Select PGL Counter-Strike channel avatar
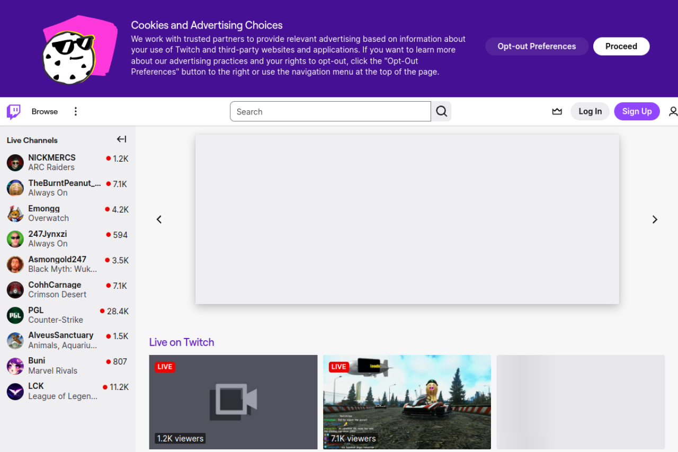678x452 pixels. click(15, 315)
